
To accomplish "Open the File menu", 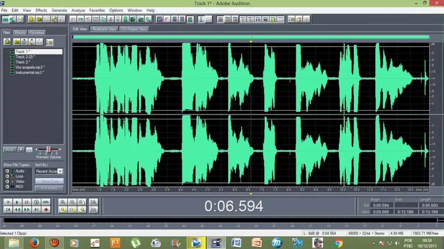I will [4, 10].
